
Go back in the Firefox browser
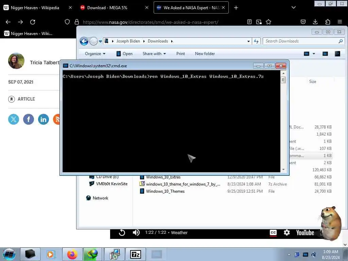pos(8,22)
